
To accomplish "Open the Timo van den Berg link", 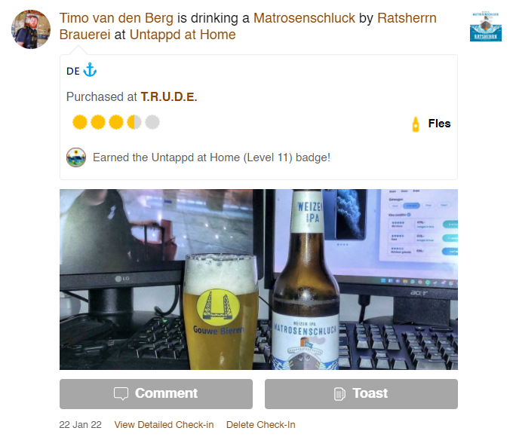I will 116,18.
